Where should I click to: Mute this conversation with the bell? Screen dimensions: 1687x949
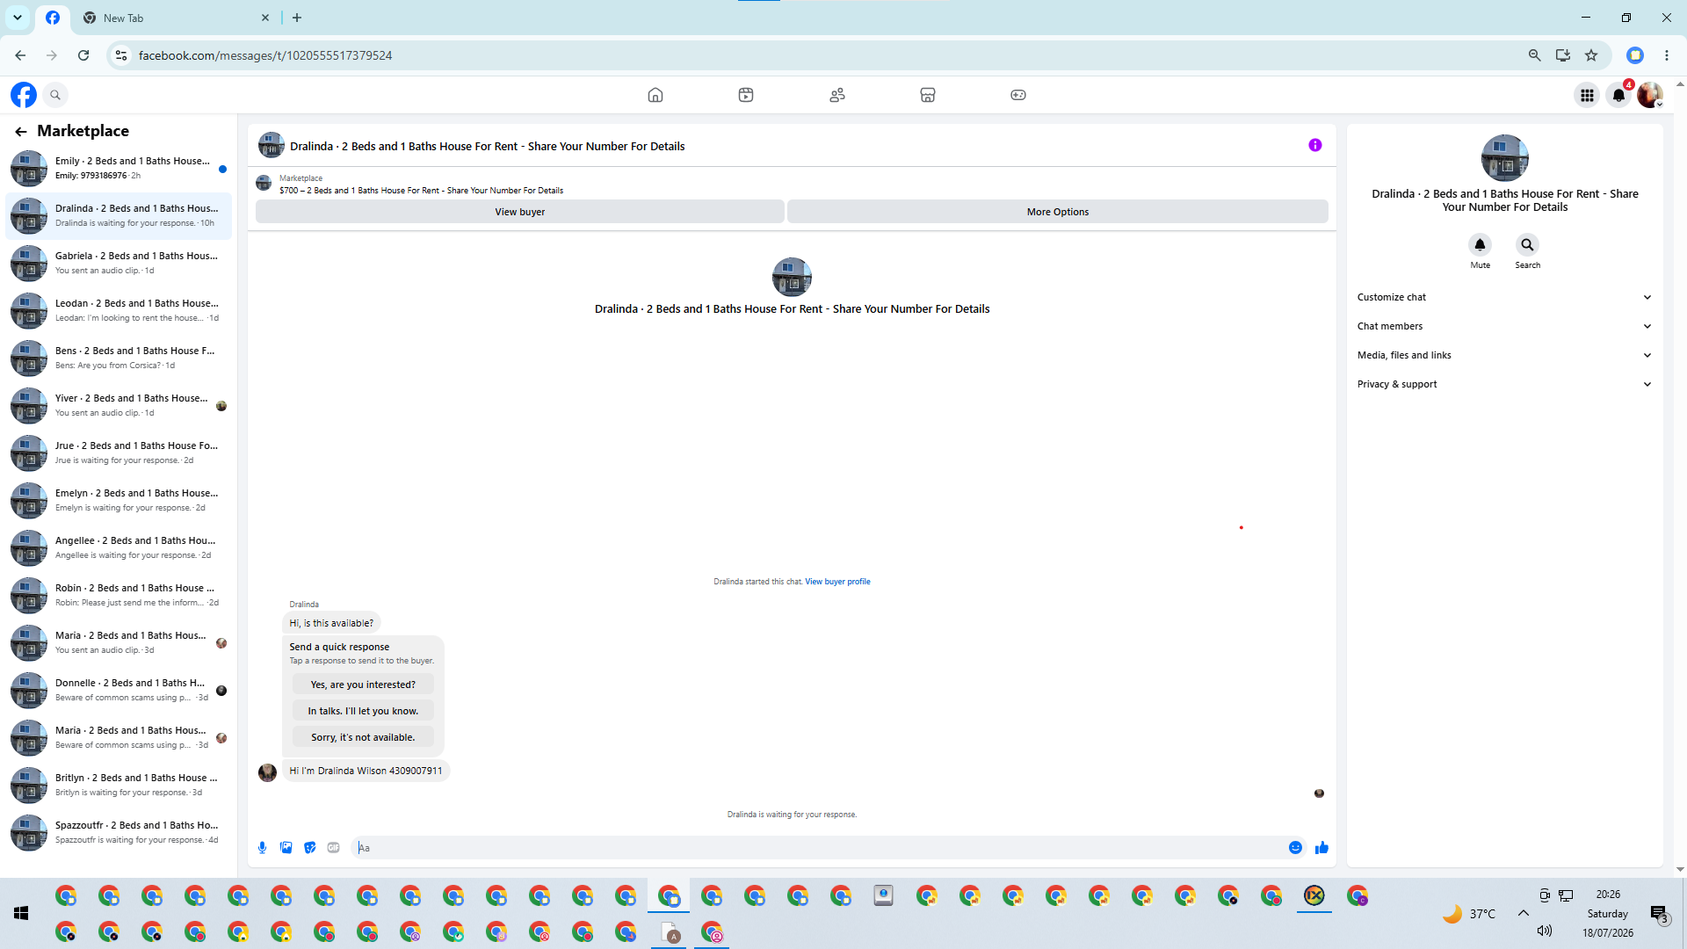click(1481, 245)
